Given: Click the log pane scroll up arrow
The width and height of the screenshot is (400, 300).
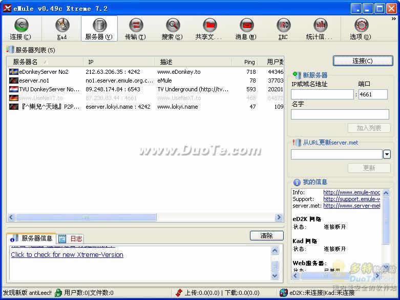Looking at the screenshot, I should (275, 251).
